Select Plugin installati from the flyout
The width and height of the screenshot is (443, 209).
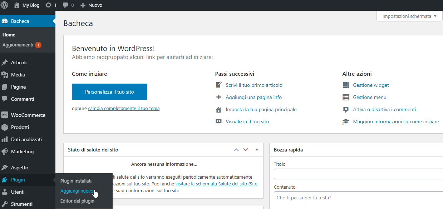click(76, 181)
